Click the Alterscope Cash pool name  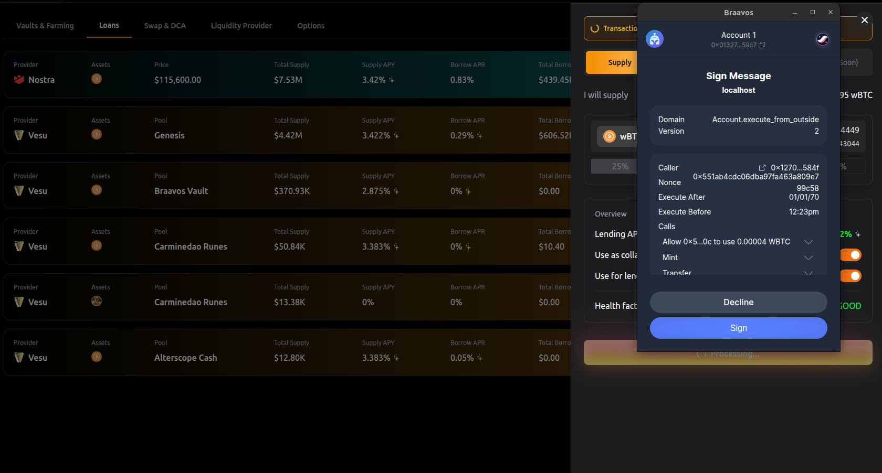coord(186,358)
